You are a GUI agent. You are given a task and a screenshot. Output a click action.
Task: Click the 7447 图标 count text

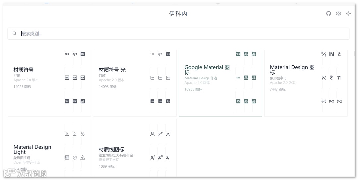tap(278, 89)
